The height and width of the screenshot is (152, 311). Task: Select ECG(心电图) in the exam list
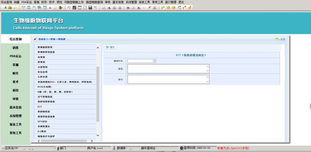coord(65,87)
